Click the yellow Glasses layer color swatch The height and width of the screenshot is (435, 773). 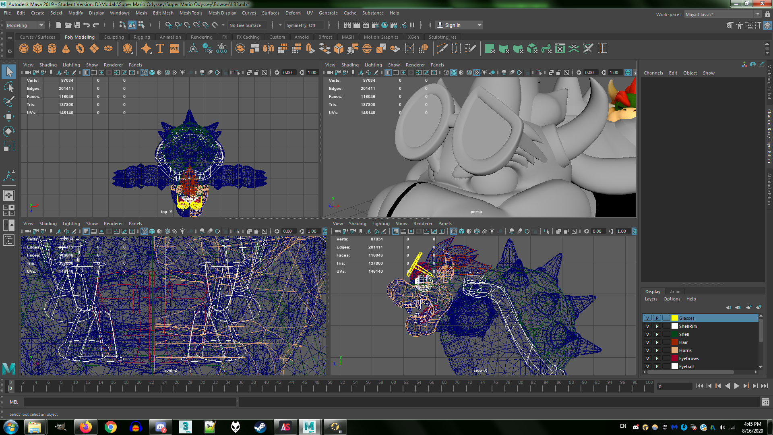(675, 318)
